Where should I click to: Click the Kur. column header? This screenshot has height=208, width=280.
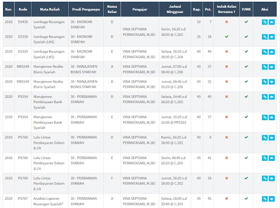coord(9,9)
